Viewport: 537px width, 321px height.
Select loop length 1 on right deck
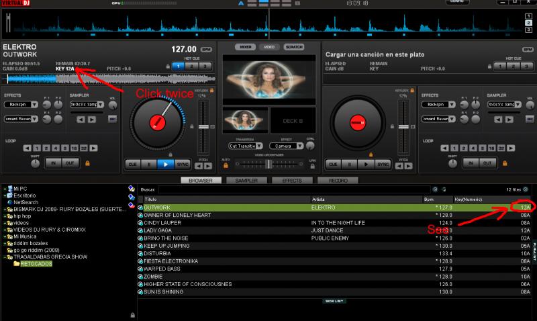click(x=454, y=148)
